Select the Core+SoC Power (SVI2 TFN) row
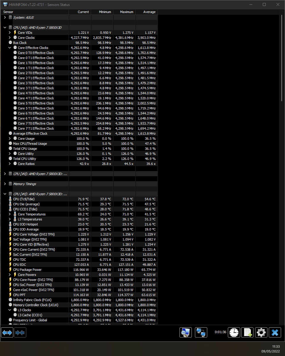Image resolution: width=285 pixels, height=356 pixels. click(79, 290)
